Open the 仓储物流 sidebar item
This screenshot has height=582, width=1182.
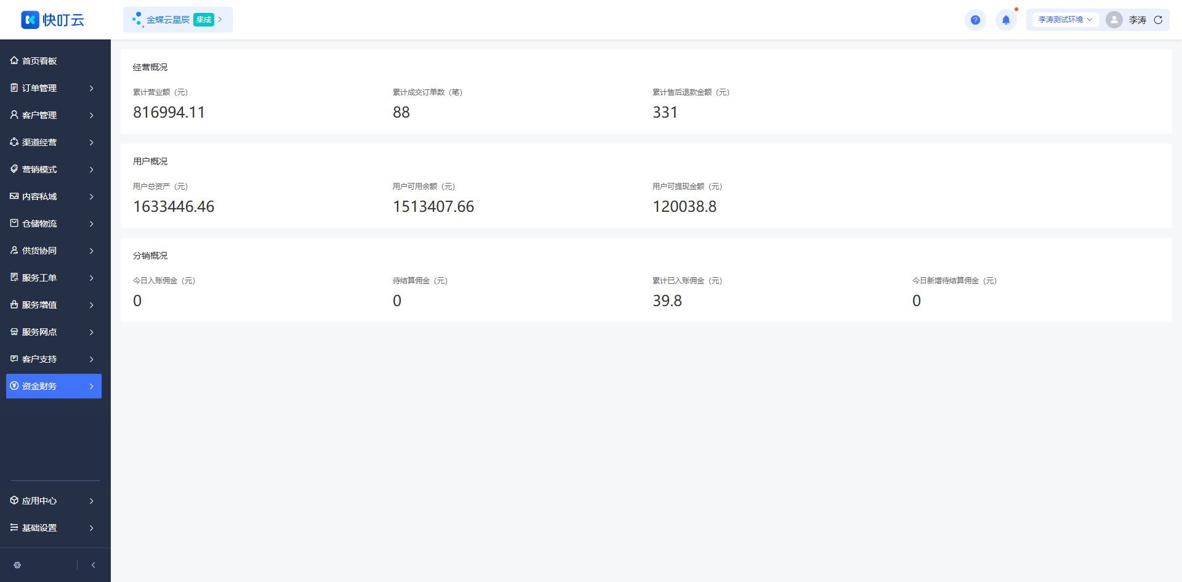[x=54, y=224]
